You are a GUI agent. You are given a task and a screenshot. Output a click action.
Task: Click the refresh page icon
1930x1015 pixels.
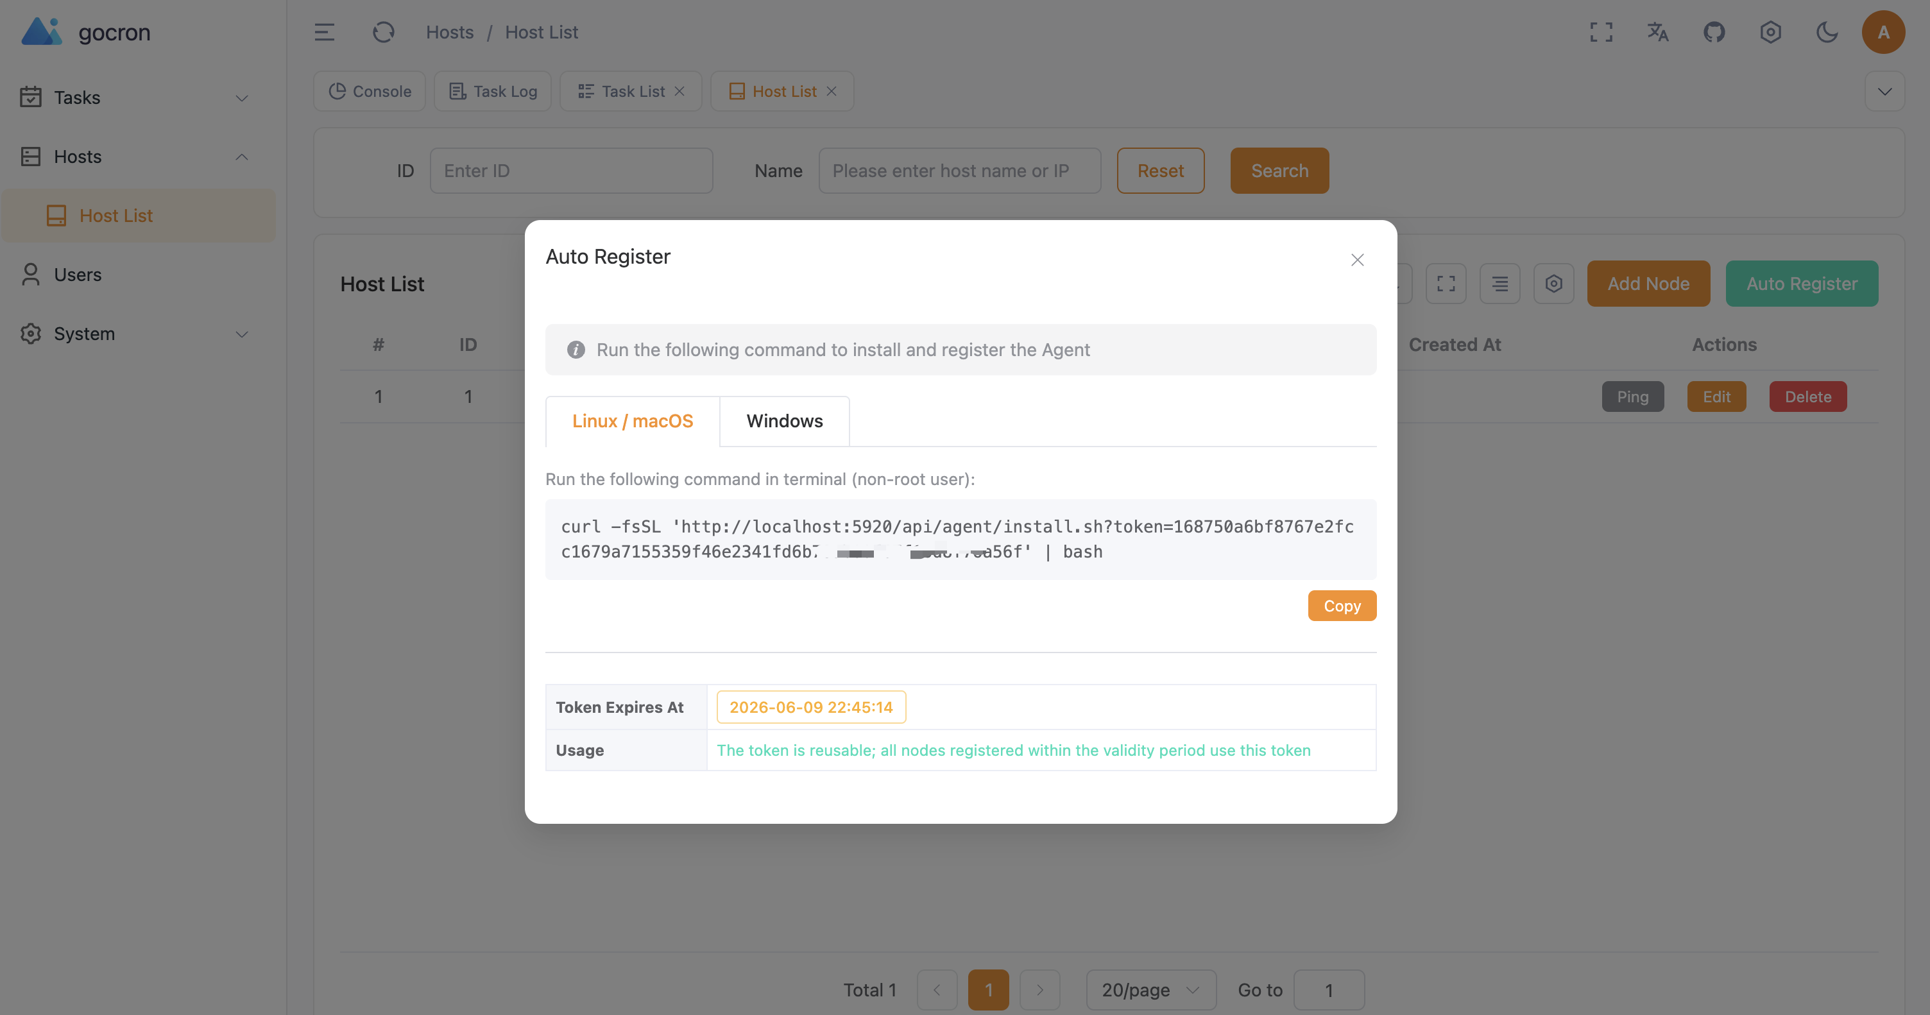384,32
